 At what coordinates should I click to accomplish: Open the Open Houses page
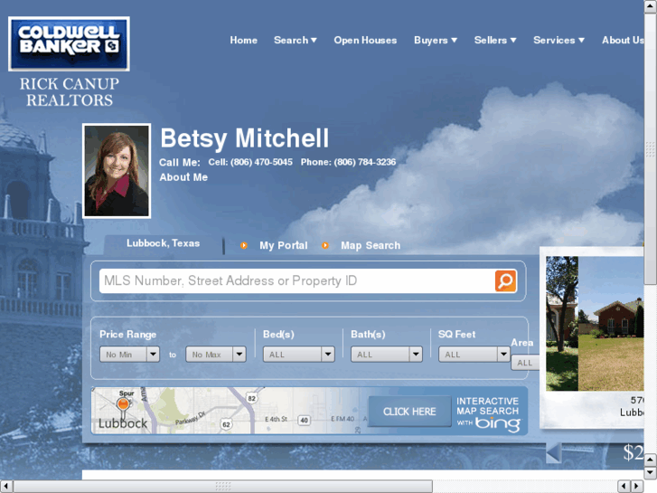365,41
